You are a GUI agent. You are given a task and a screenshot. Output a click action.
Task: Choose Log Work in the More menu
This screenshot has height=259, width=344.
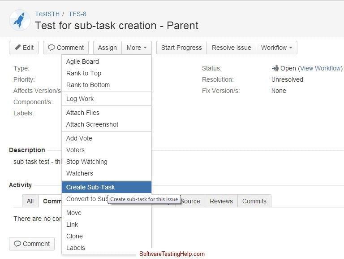click(80, 99)
